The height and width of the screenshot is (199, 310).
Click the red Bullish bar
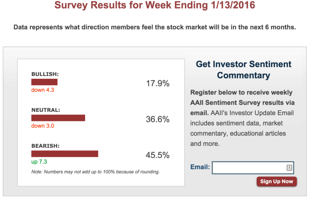(x=44, y=82)
